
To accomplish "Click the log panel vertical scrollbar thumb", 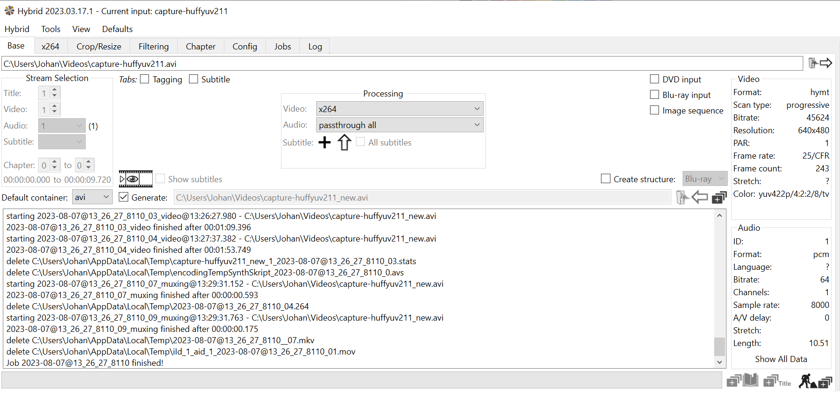I will [719, 346].
